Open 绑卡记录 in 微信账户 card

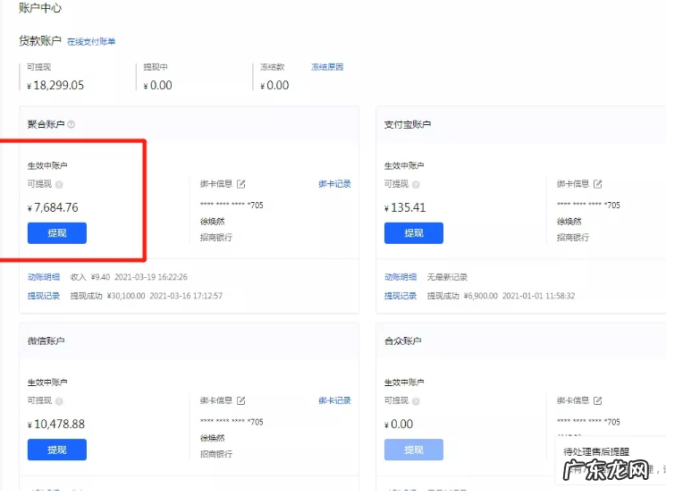334,400
